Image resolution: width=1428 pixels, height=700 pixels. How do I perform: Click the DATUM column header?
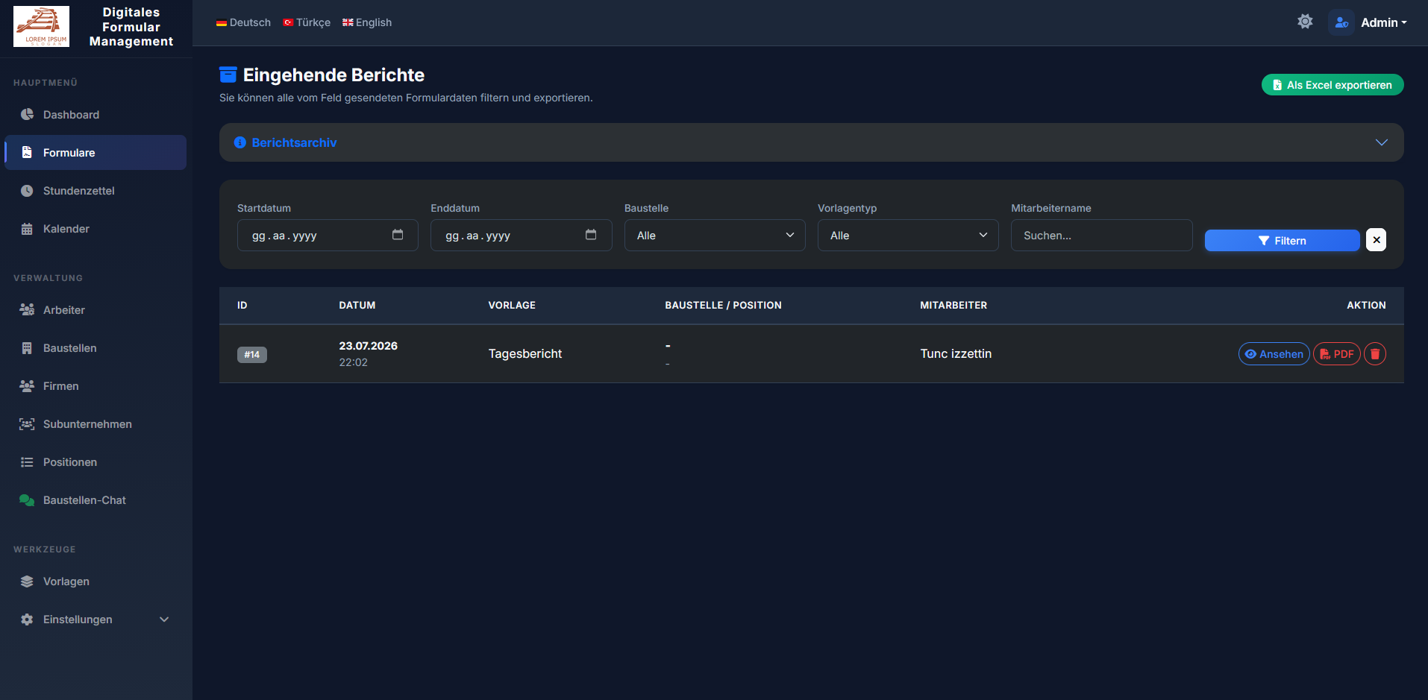point(357,305)
